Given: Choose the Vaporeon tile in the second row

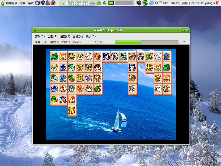Looking at the screenshot, I should 63,67.
